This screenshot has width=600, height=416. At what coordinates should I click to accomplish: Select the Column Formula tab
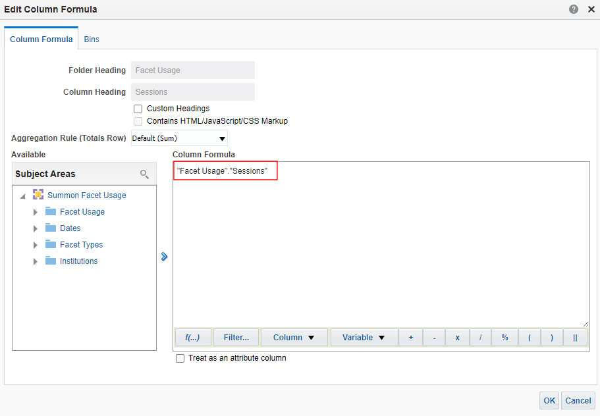click(41, 39)
